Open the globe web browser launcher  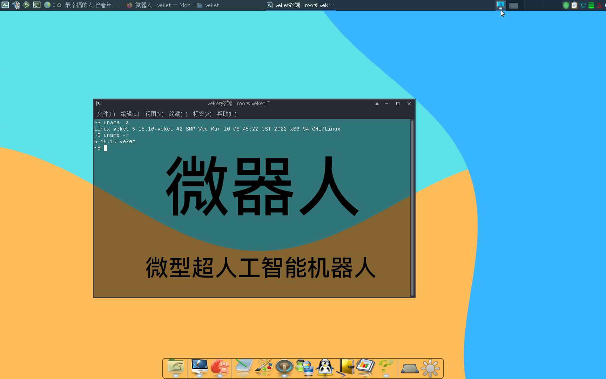pyautogui.click(x=47, y=5)
